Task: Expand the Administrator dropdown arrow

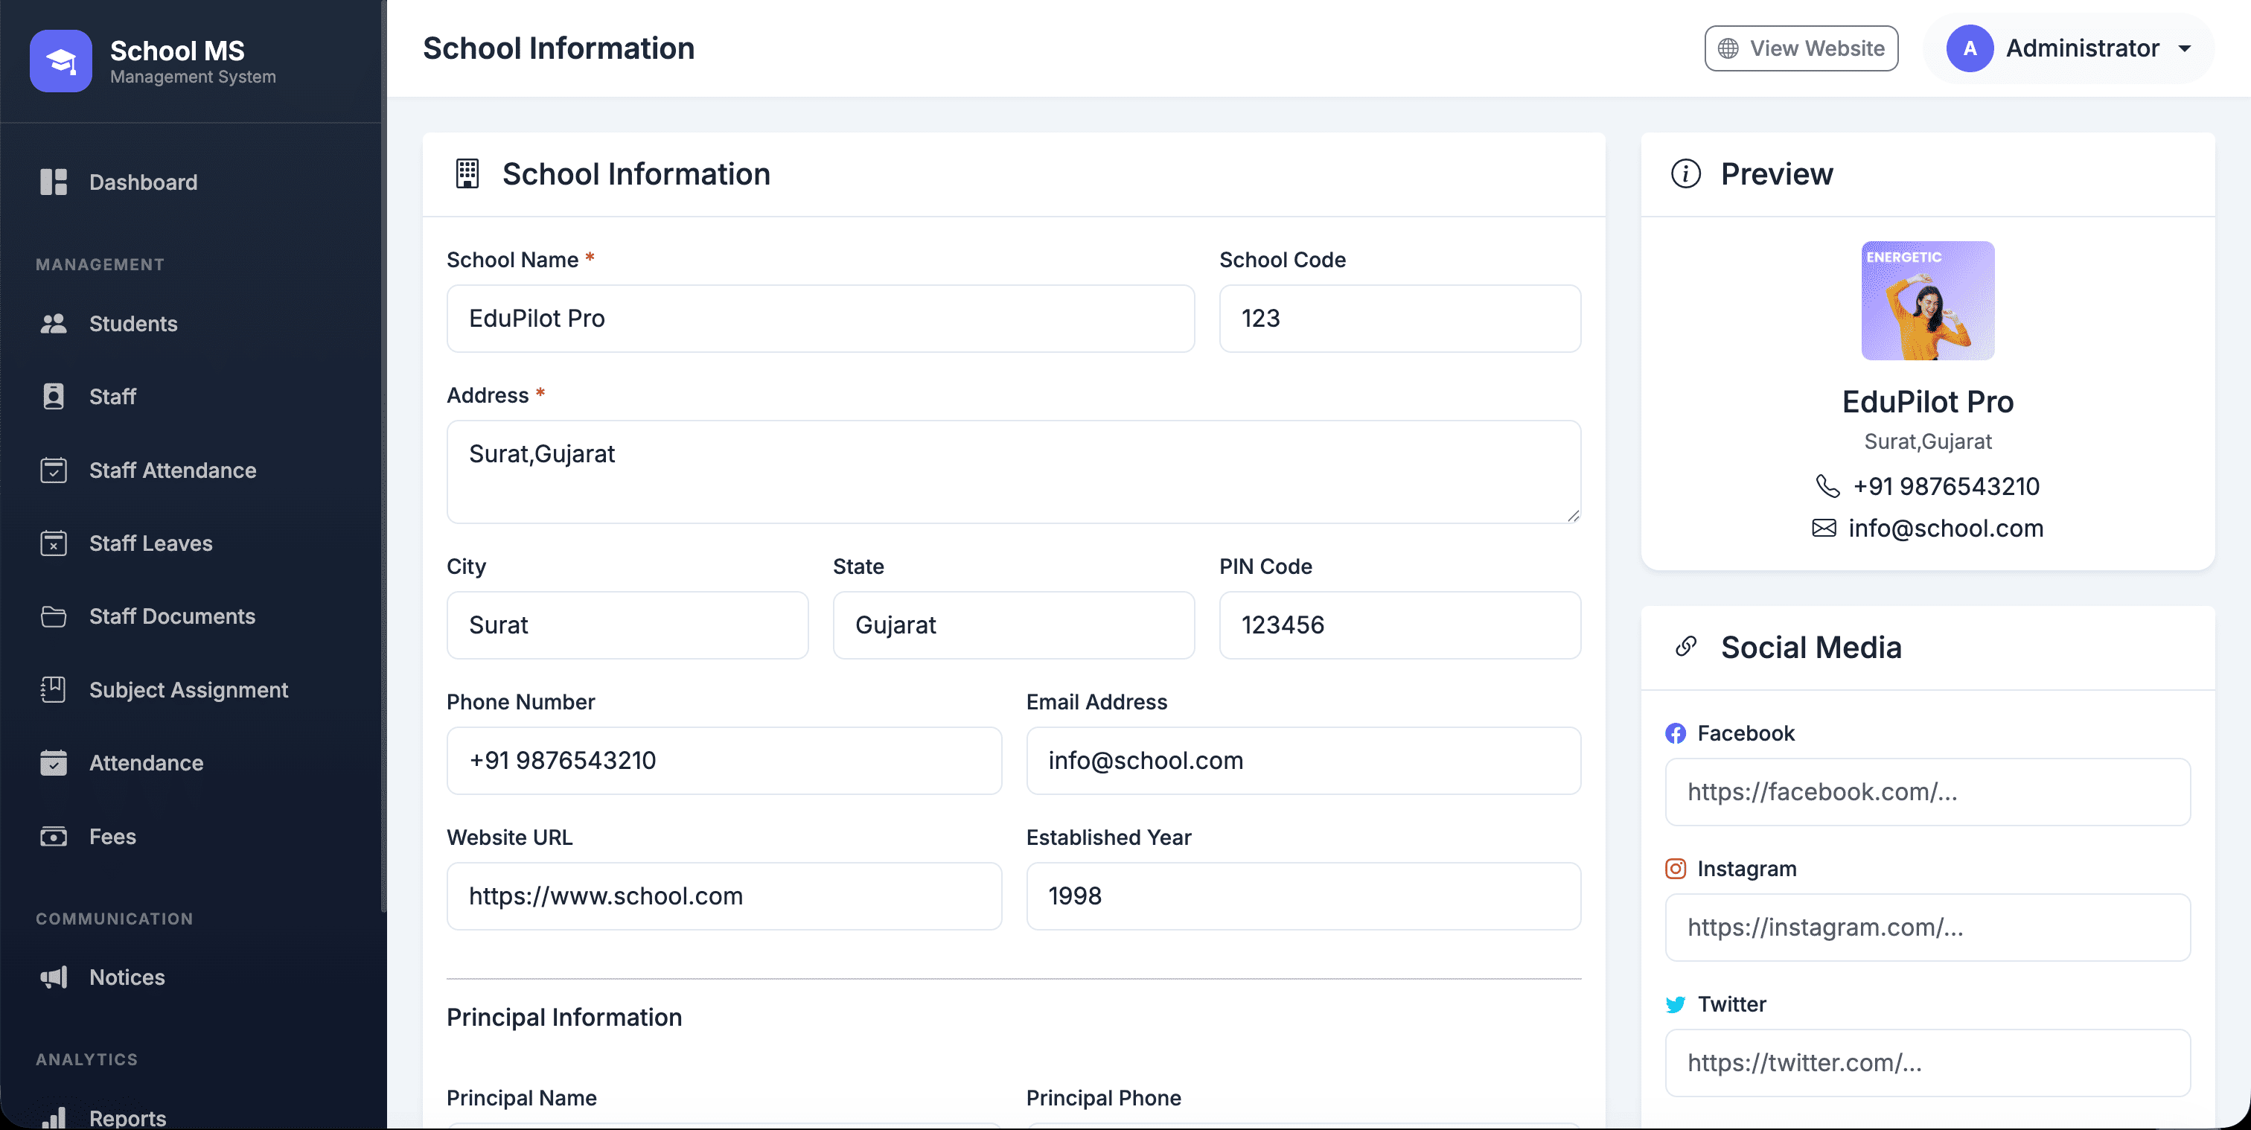Action: pyautogui.click(x=2184, y=49)
